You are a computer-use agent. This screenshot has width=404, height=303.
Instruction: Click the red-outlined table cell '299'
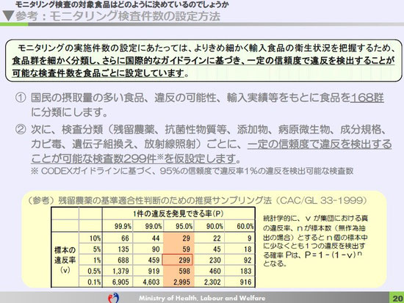tap(178, 260)
